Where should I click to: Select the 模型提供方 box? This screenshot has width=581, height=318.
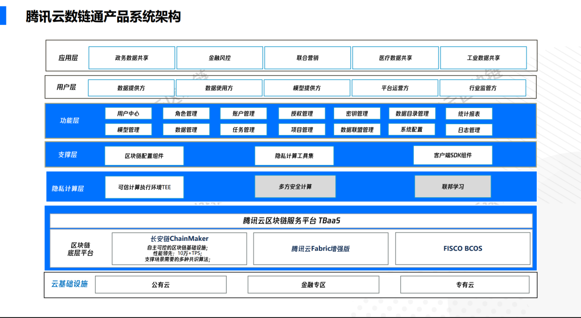tap(307, 88)
